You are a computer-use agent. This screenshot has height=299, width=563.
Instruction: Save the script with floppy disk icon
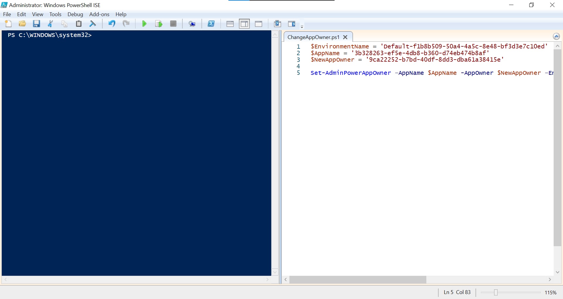click(36, 24)
